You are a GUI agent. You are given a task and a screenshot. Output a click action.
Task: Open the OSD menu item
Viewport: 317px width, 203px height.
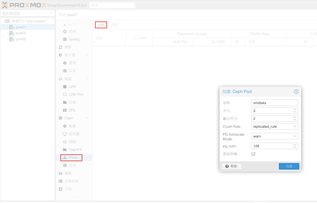pos(74,142)
